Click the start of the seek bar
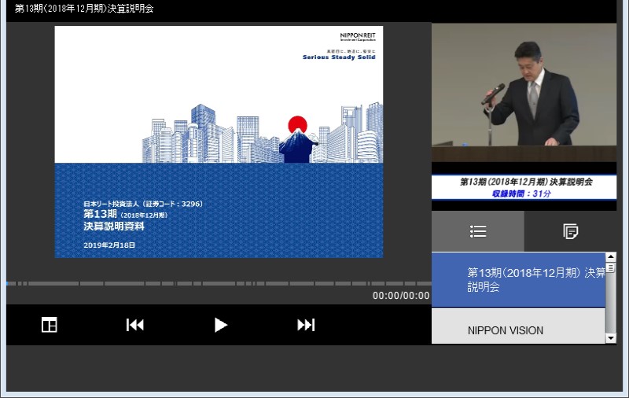This screenshot has height=398, width=629. 8,283
